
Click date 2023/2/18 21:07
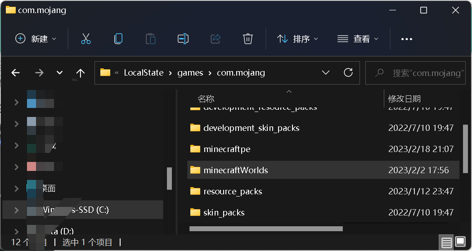[x=421, y=149]
